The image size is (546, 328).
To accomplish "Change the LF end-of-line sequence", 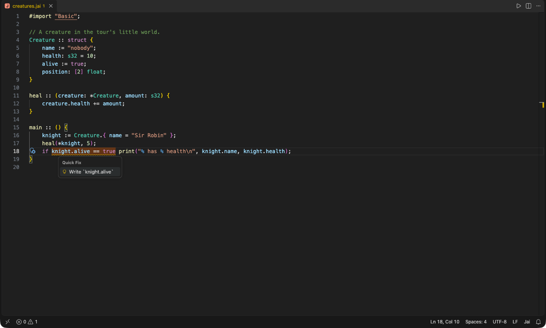I will pos(515,322).
